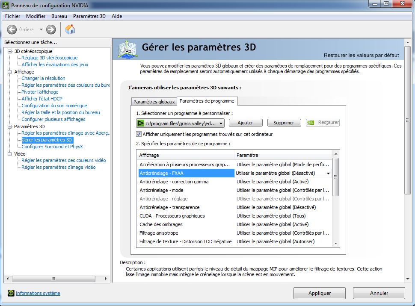This screenshot has width=415, height=306.
Task: Click the Forward arrow icon
Action: click(x=51, y=29)
